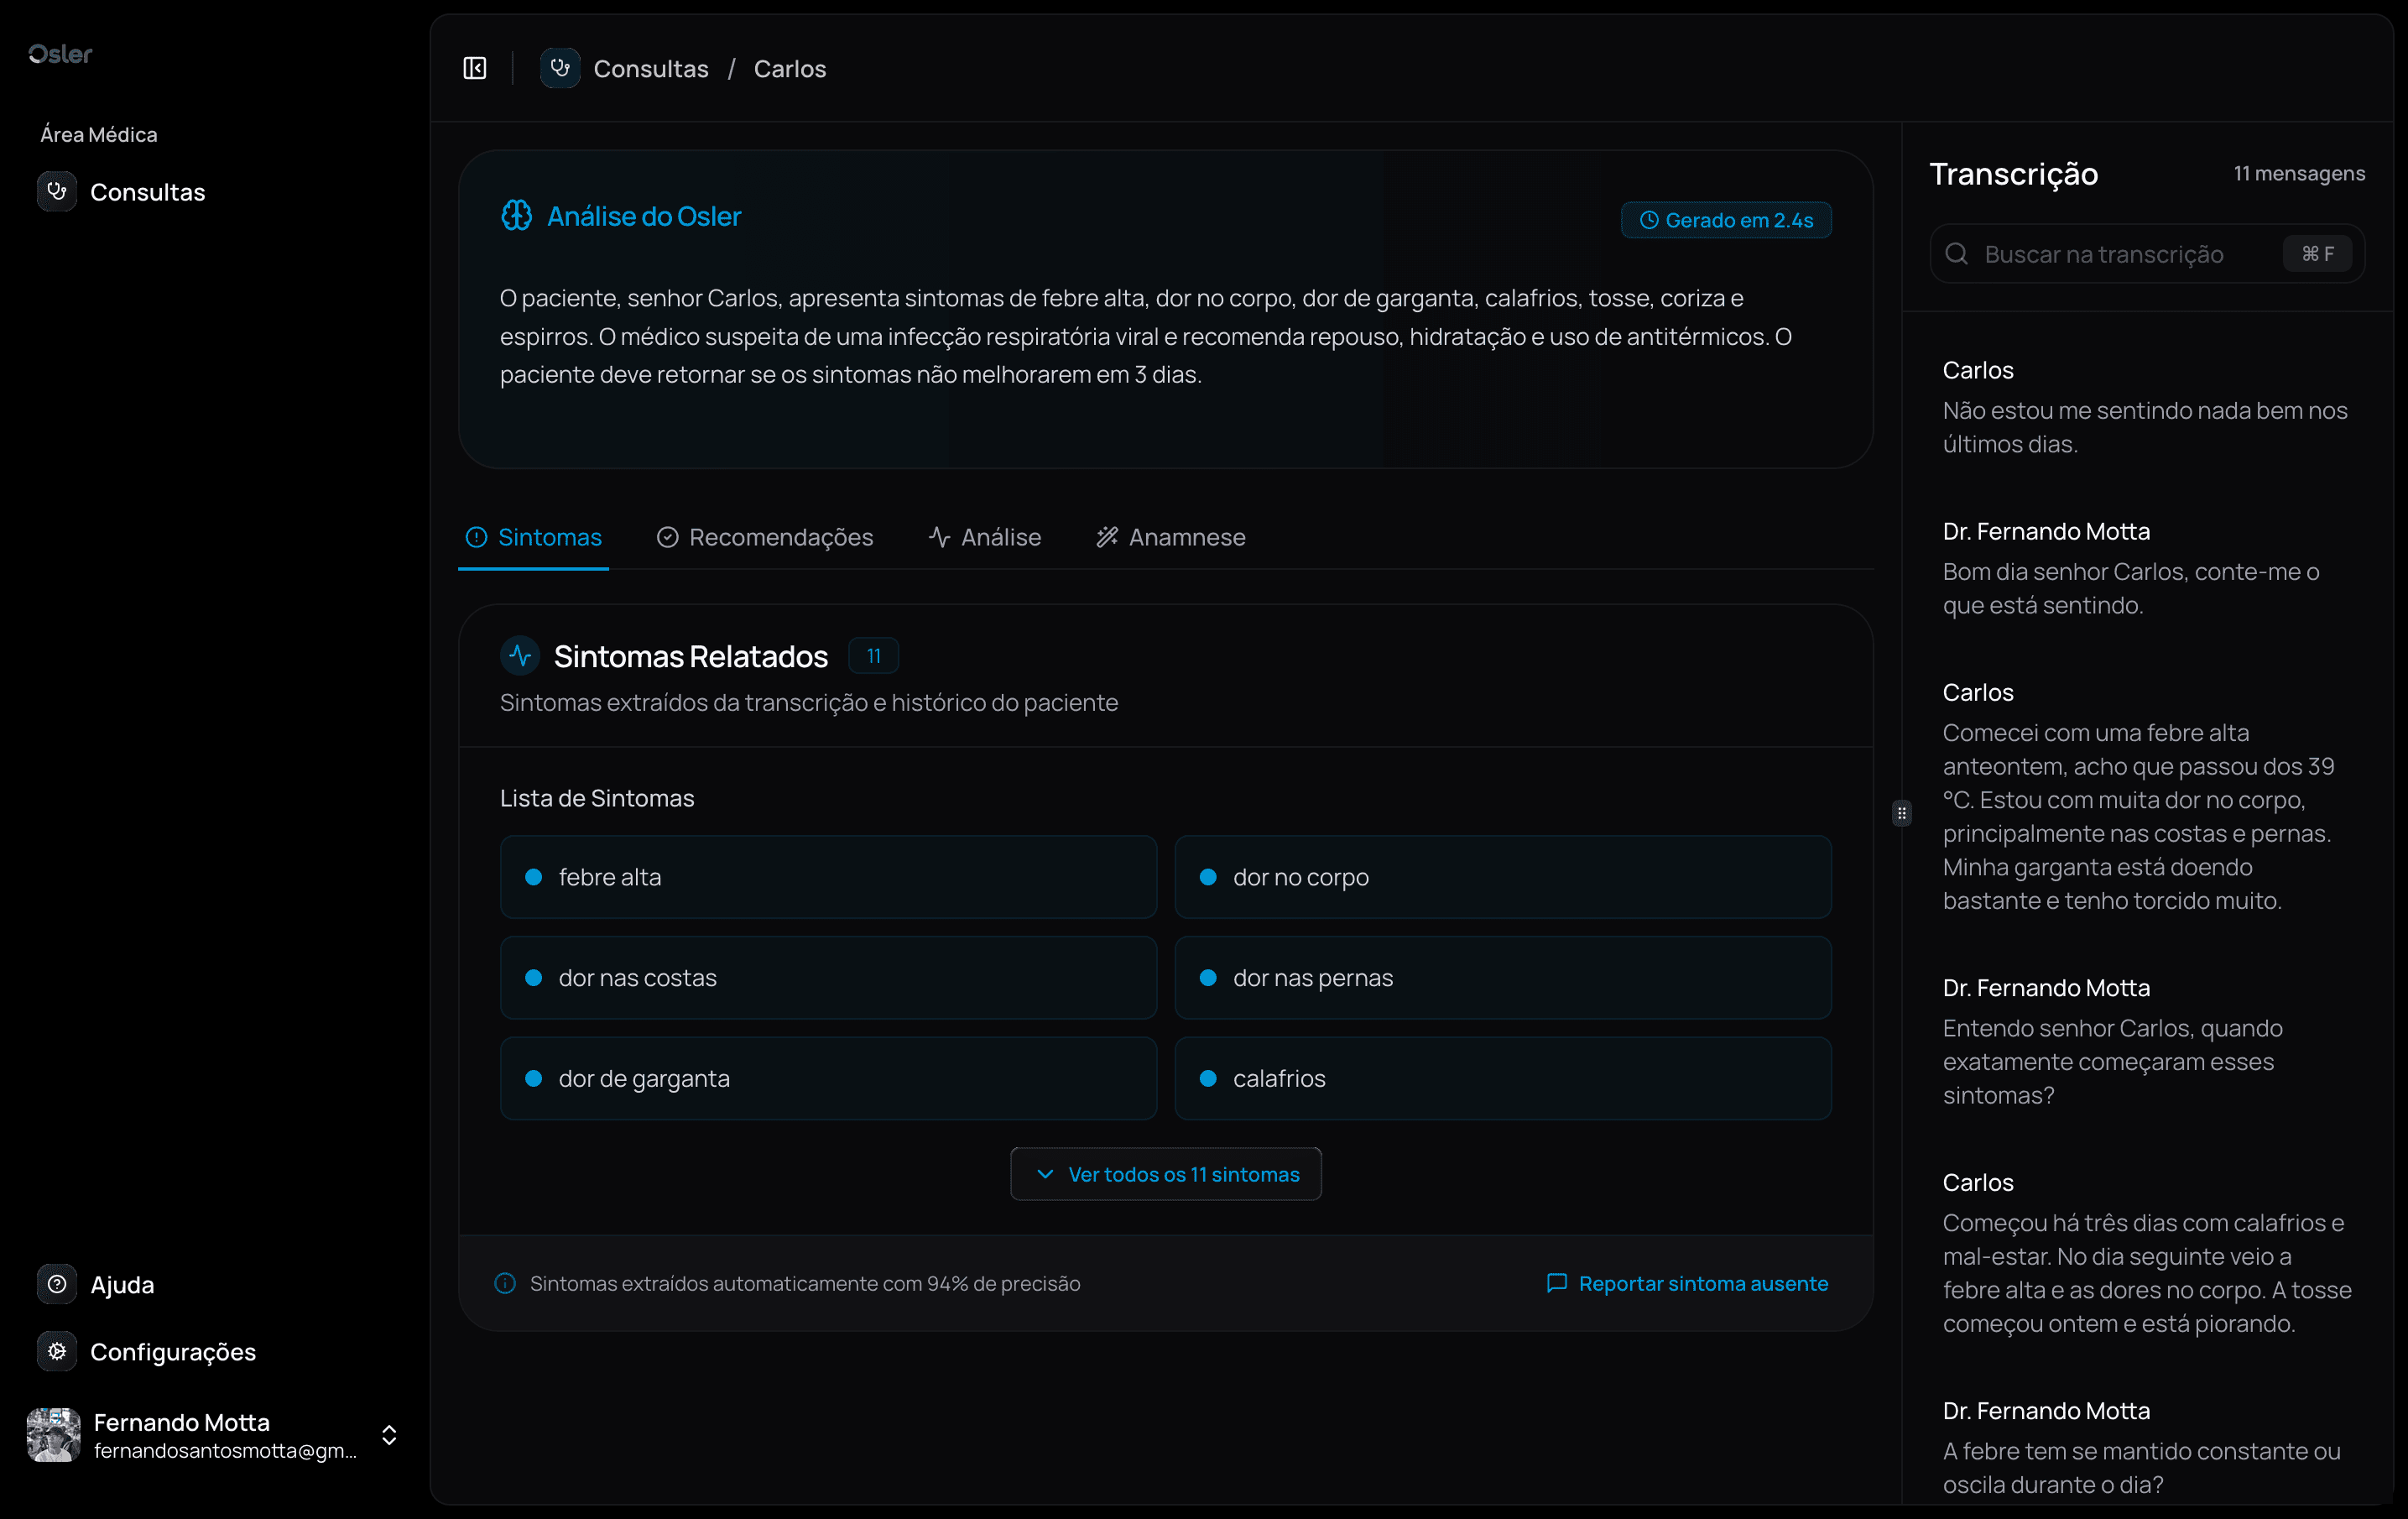Open Configurações gear icon
Screen dimensions: 2408x1519
click(57, 1351)
